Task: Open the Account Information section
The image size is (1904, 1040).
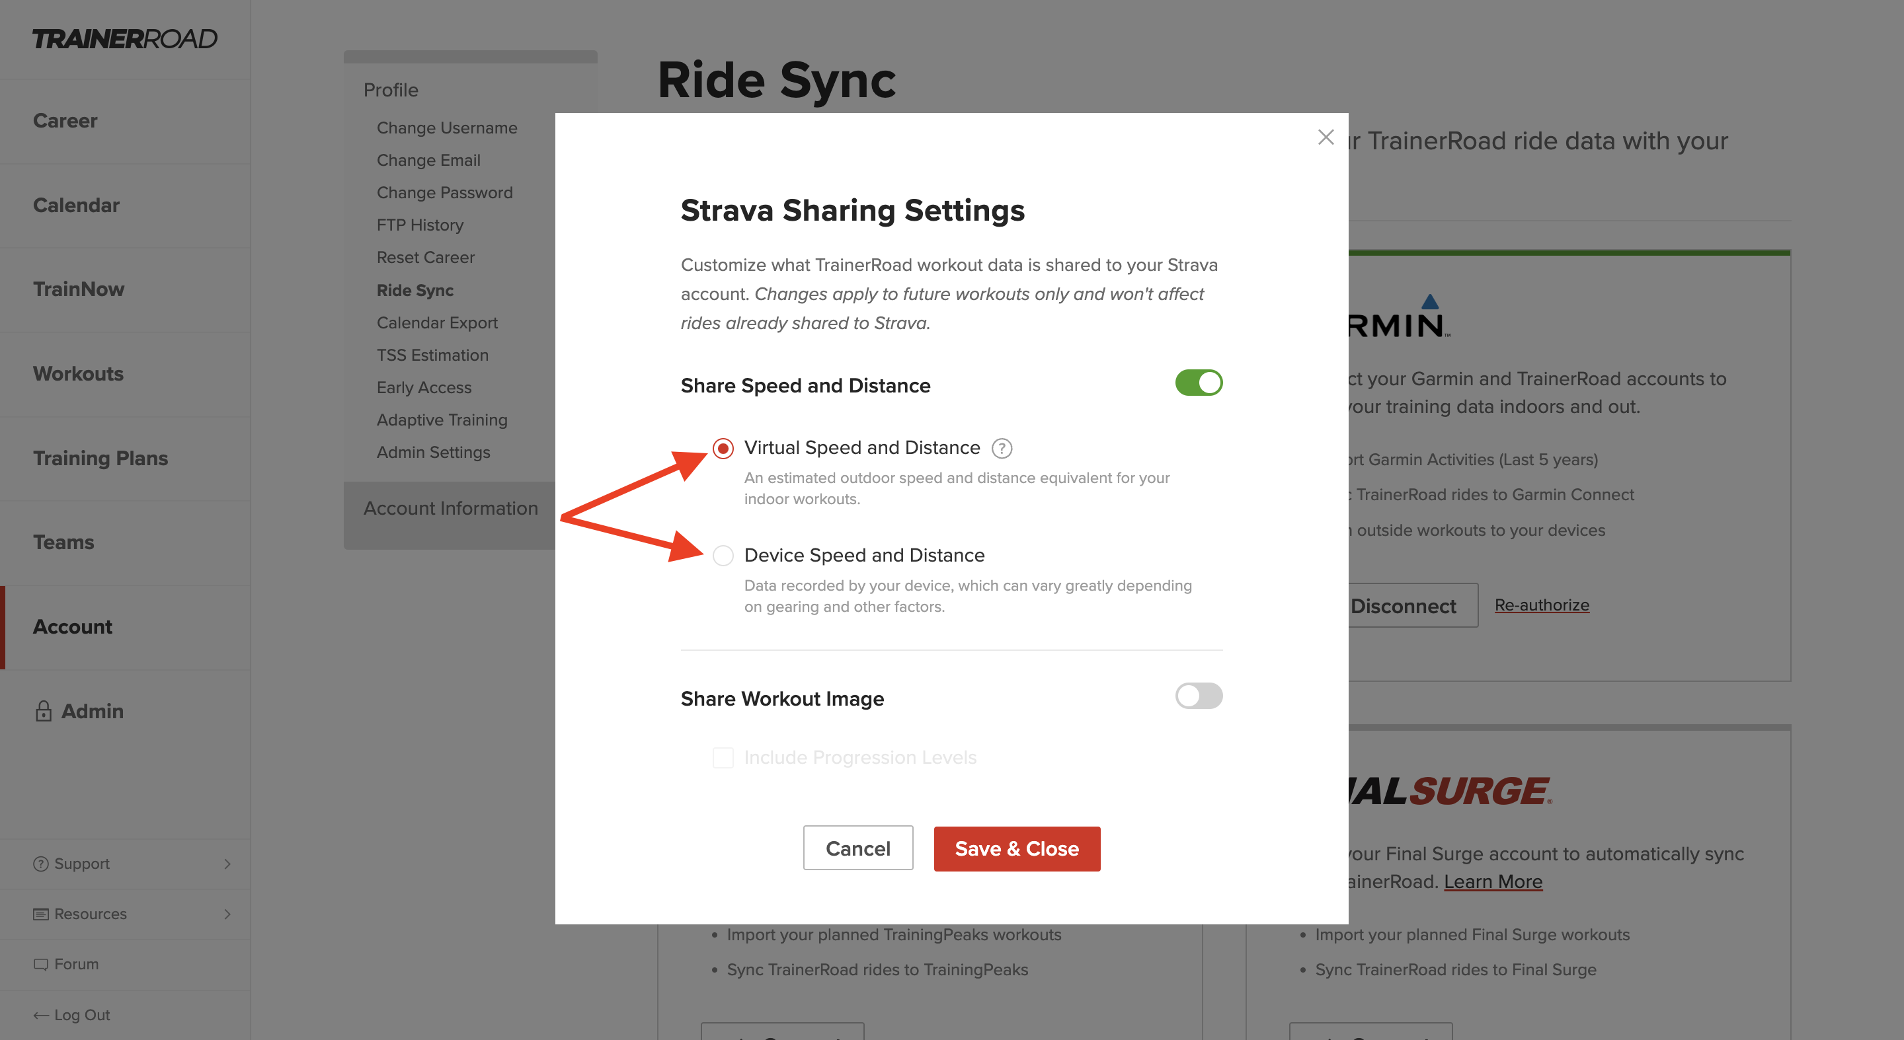Action: click(x=451, y=508)
